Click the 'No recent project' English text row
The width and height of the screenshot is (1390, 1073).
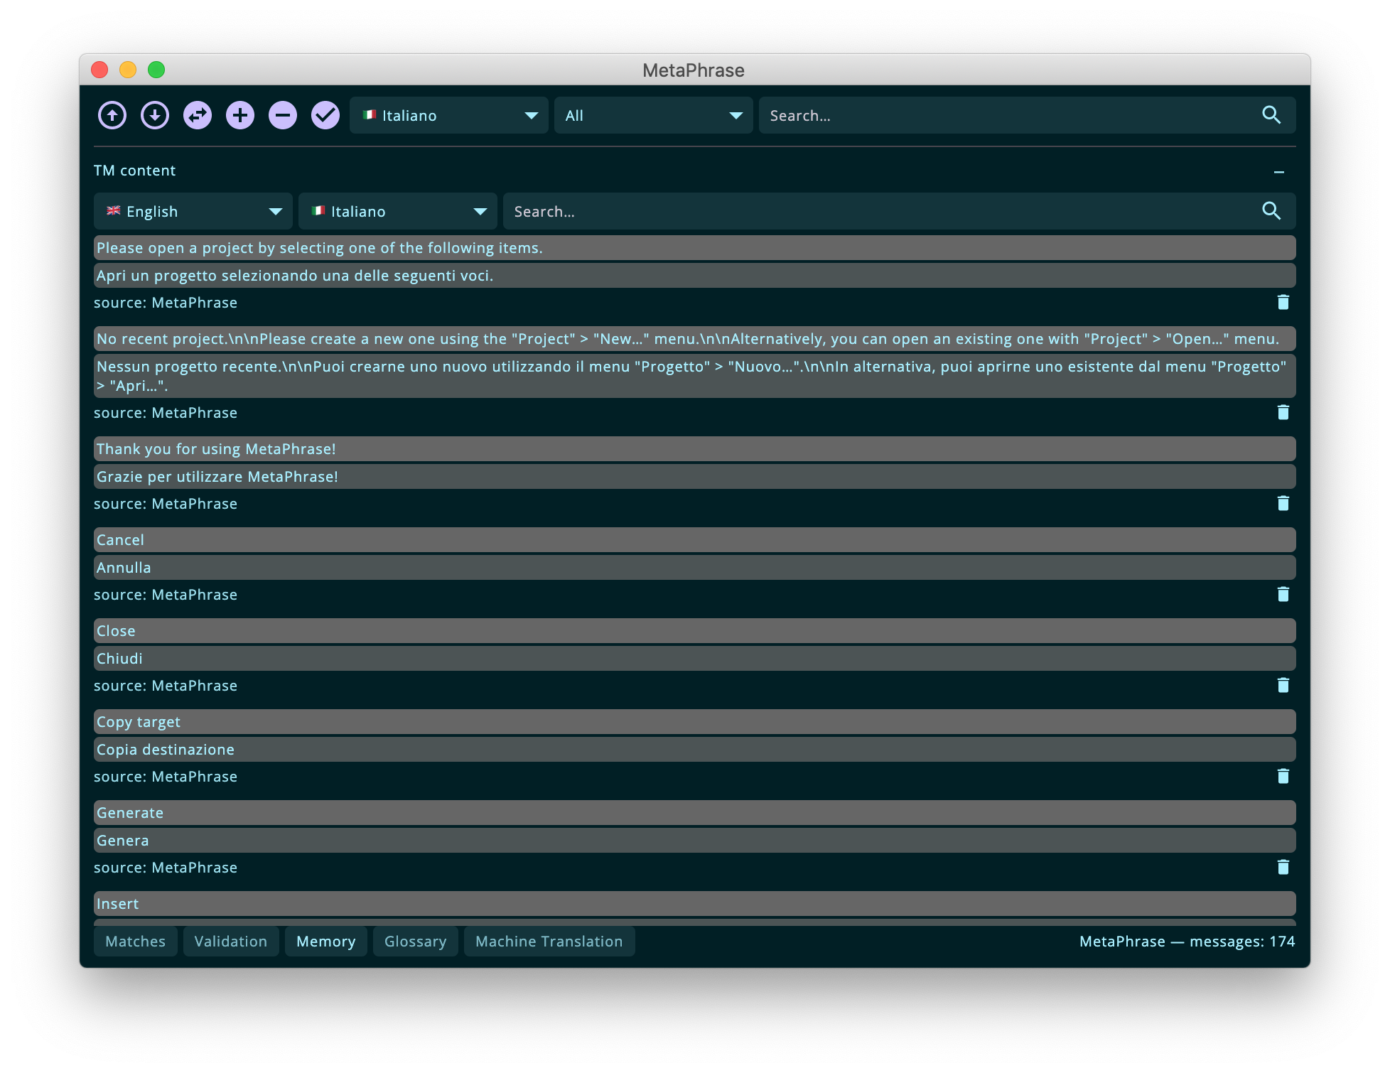coord(695,339)
